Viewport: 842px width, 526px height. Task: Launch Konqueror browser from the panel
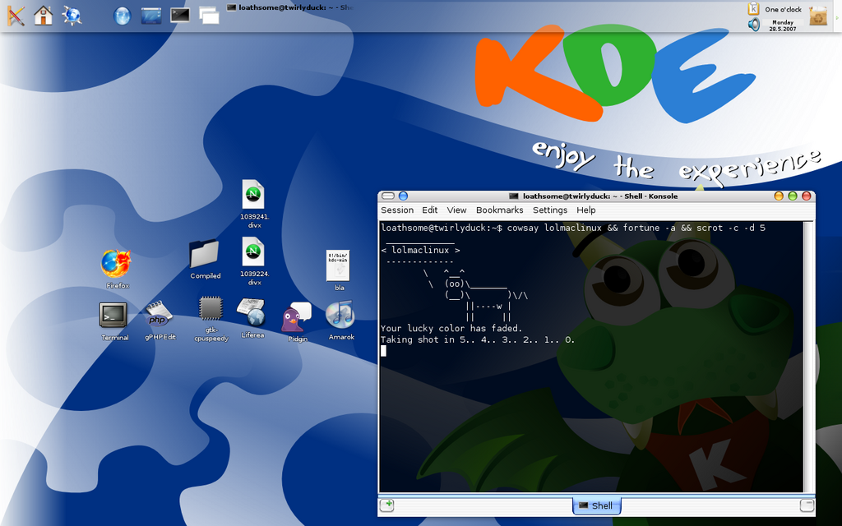tap(72, 15)
